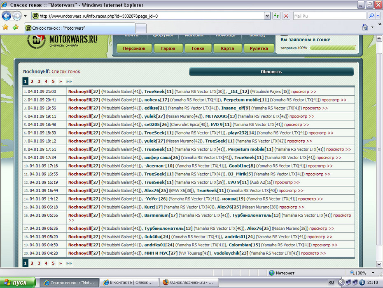Screen dimensions: 383x288
Task: Click the taskbar clock 21:10
Action: click(373, 283)
